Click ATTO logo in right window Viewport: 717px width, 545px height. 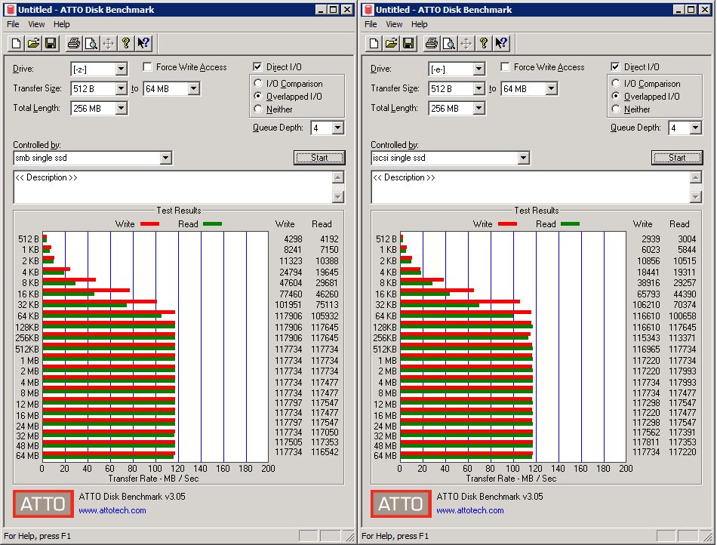[x=401, y=503]
